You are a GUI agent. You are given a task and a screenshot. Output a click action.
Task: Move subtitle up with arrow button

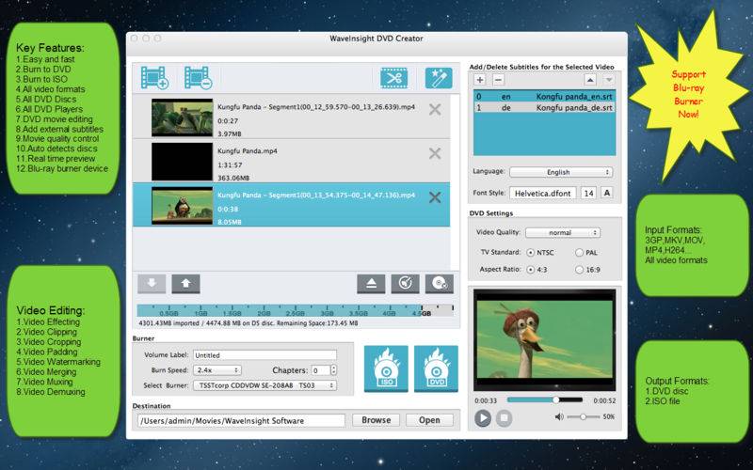pos(590,80)
